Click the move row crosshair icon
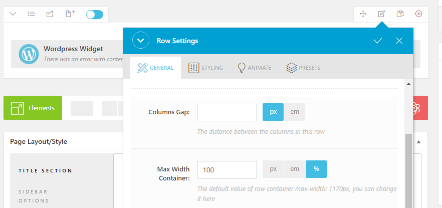 [x=363, y=14]
